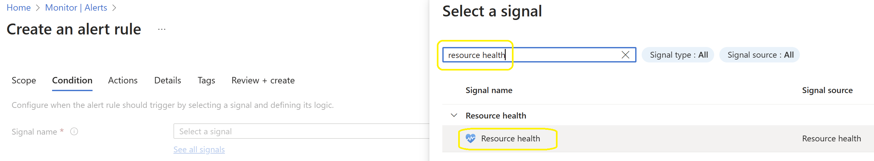Open the Select a signal dropdown
Viewport: 874px width, 161px height.
tap(301, 131)
